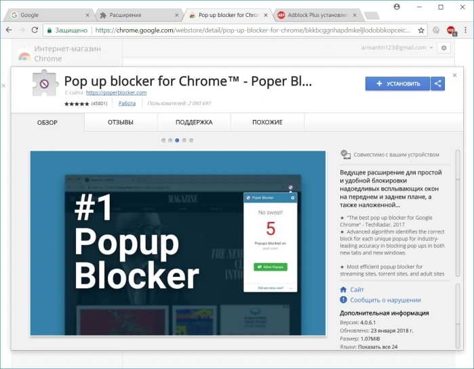
Task: Click Сообщить о нарушении
Action: click(x=385, y=300)
